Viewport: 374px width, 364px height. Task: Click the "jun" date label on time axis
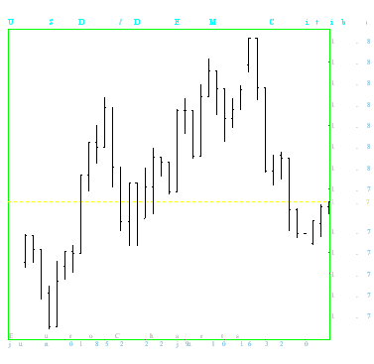coord(29,344)
